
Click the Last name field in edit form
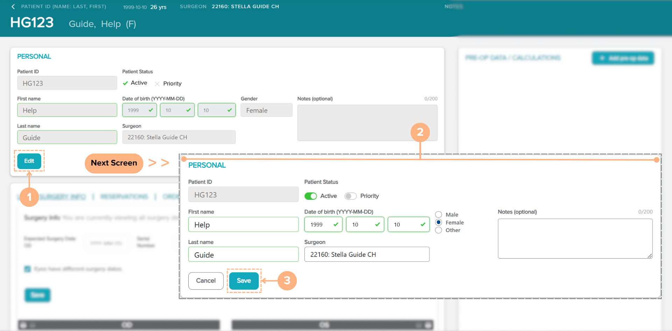[243, 255]
